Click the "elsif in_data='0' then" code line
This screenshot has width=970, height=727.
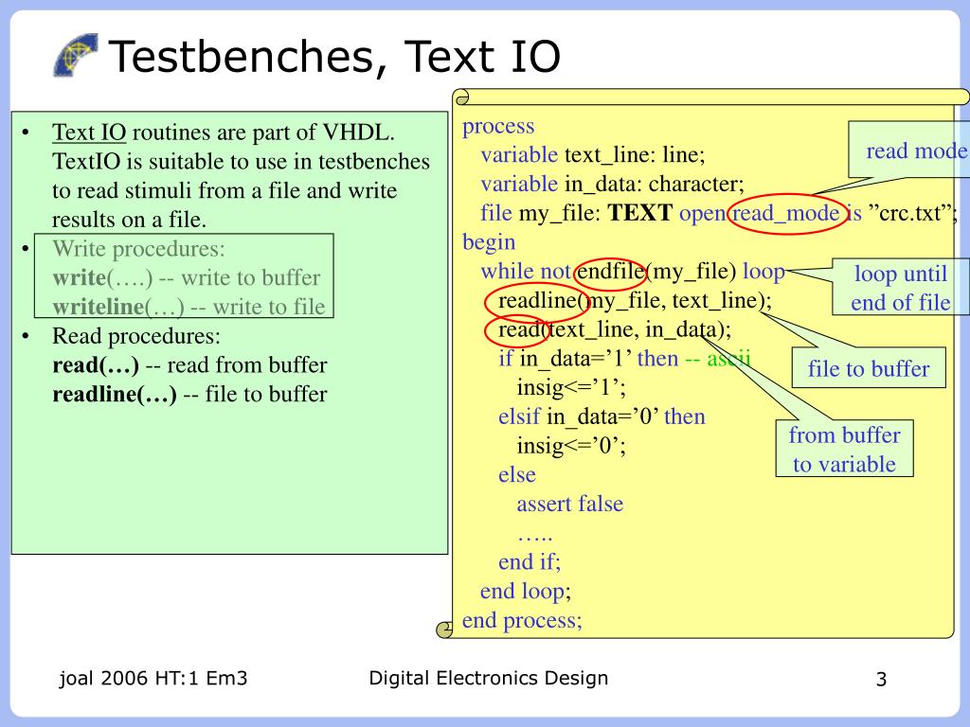click(x=602, y=417)
